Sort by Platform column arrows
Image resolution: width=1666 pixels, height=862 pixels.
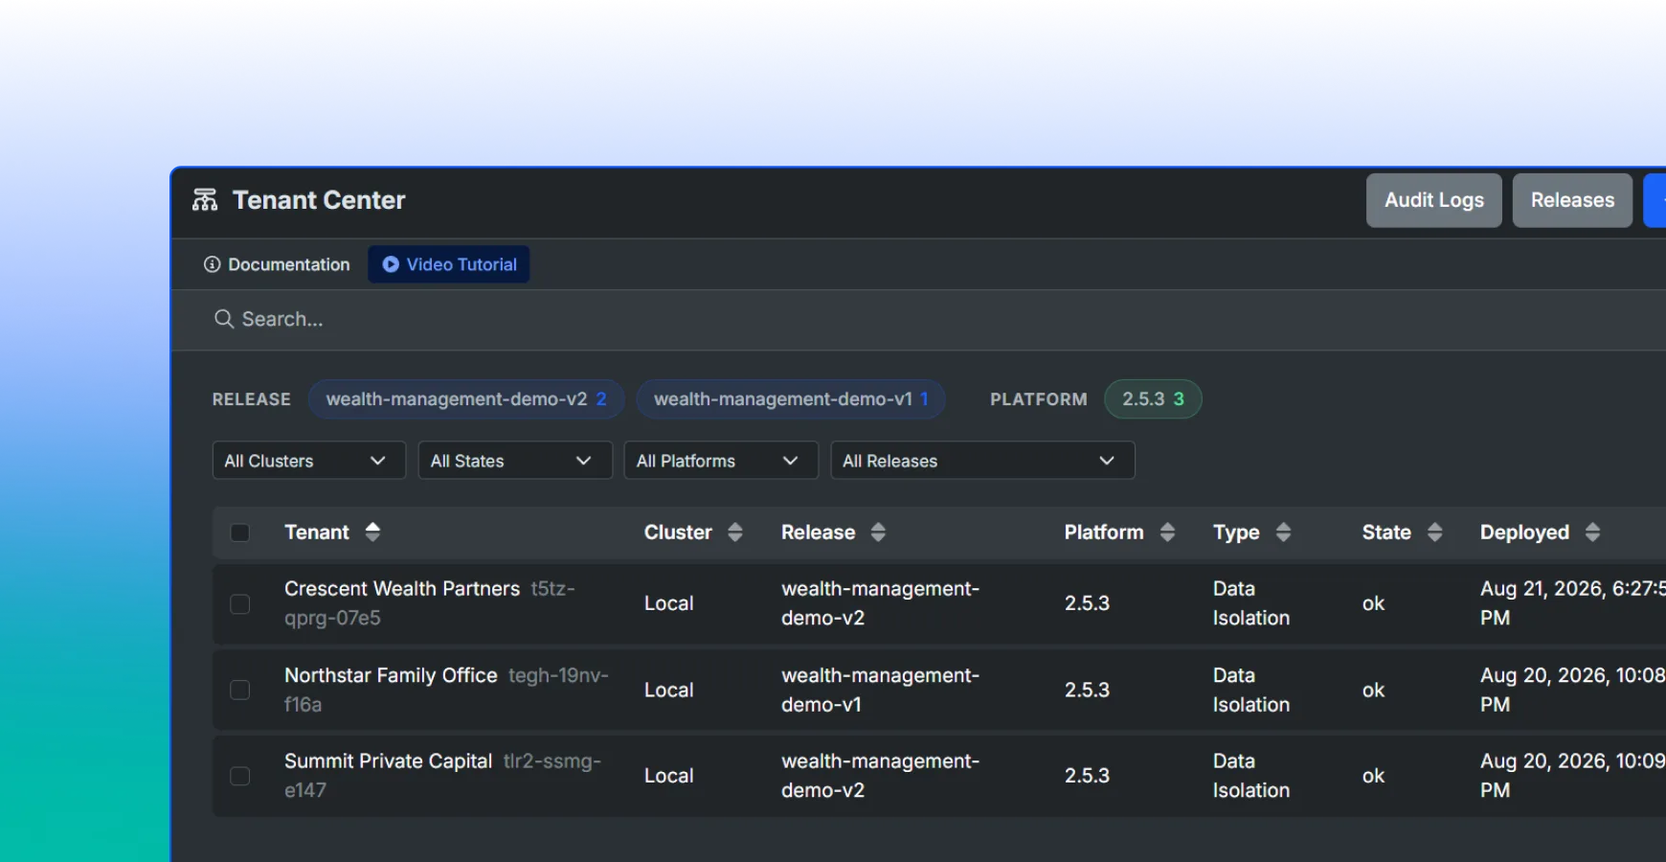pyautogui.click(x=1167, y=532)
